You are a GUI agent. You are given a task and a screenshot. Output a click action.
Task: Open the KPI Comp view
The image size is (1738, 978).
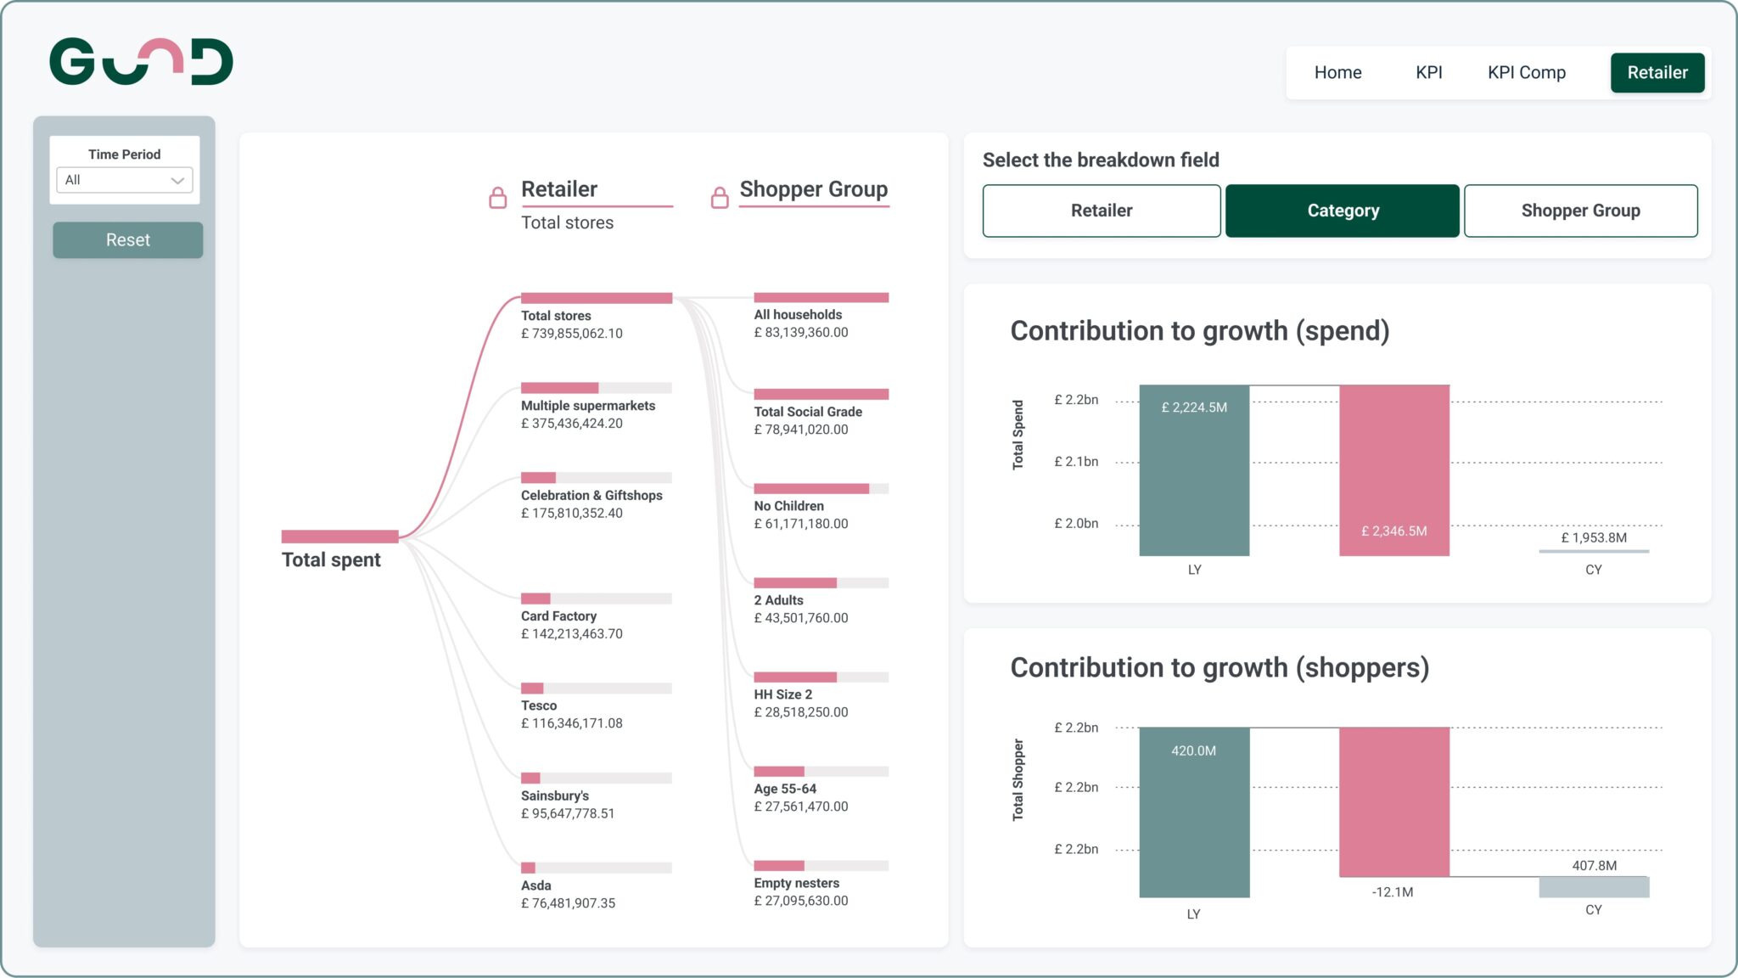tap(1527, 72)
